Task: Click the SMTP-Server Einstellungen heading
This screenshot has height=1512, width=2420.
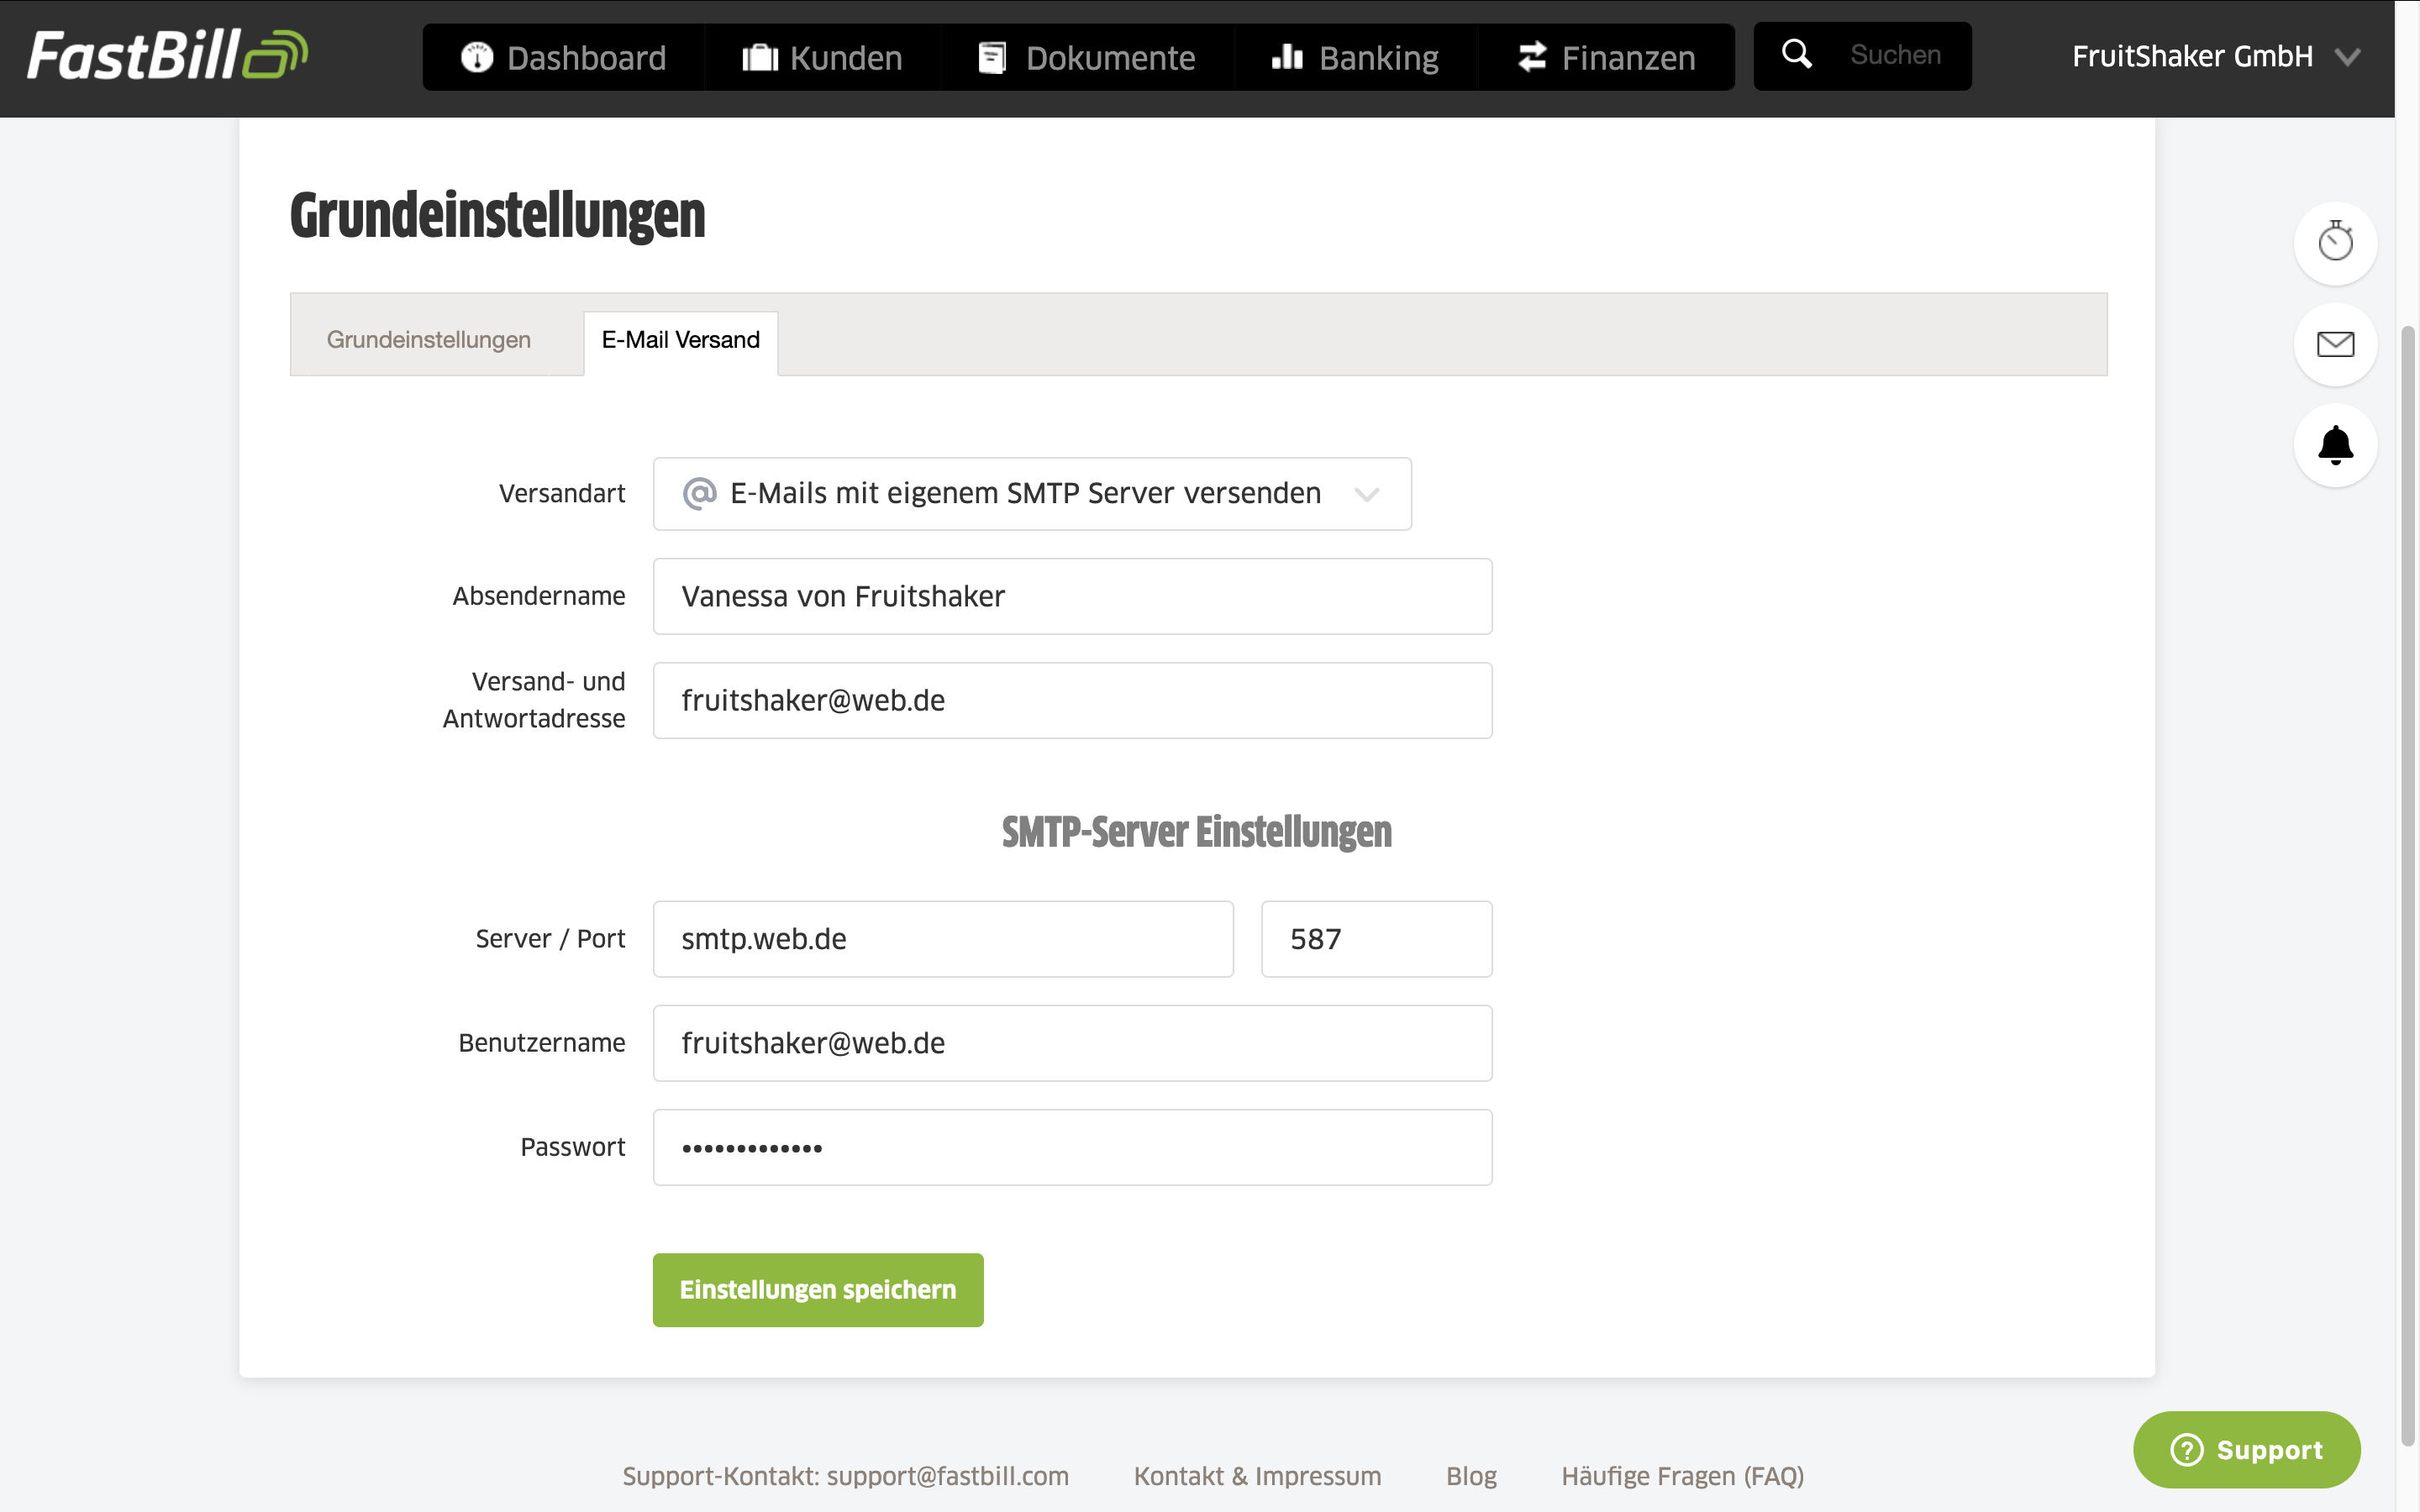Action: pos(1196,832)
